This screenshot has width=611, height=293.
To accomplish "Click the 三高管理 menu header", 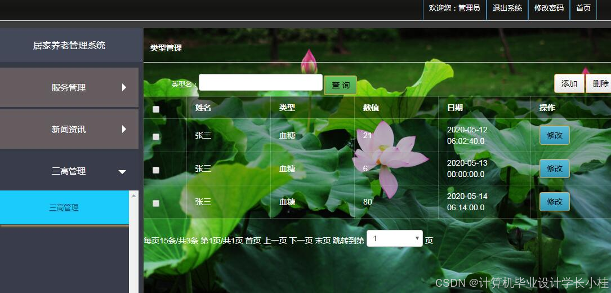I will [69, 171].
